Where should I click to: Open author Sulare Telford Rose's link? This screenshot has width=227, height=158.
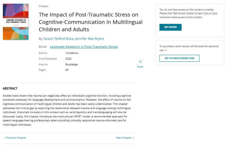click(x=58, y=39)
